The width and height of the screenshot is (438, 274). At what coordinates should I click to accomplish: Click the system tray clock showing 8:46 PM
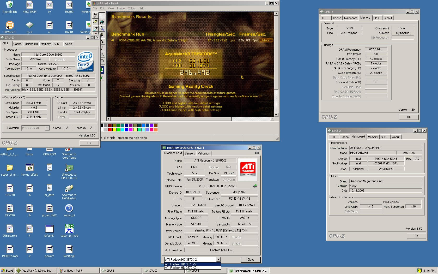[429, 271]
